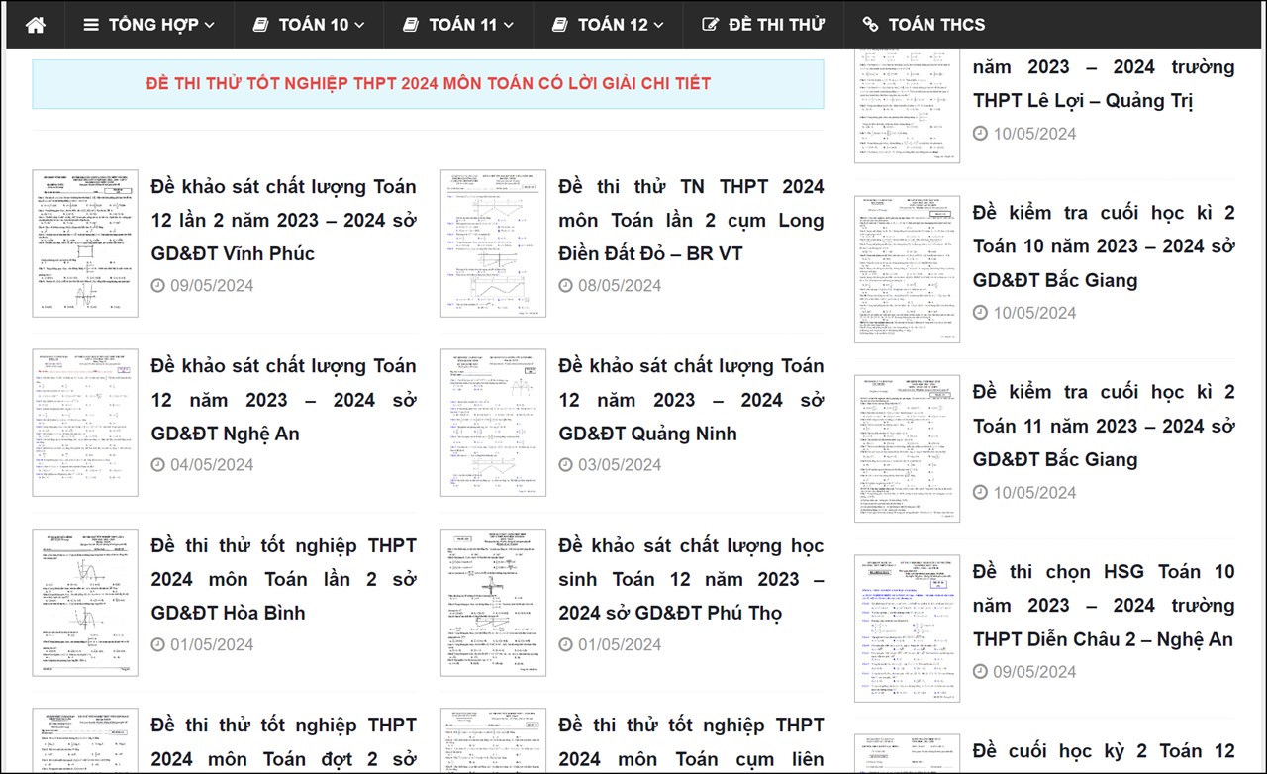
Task: Go to the home icon
Action: (x=36, y=25)
